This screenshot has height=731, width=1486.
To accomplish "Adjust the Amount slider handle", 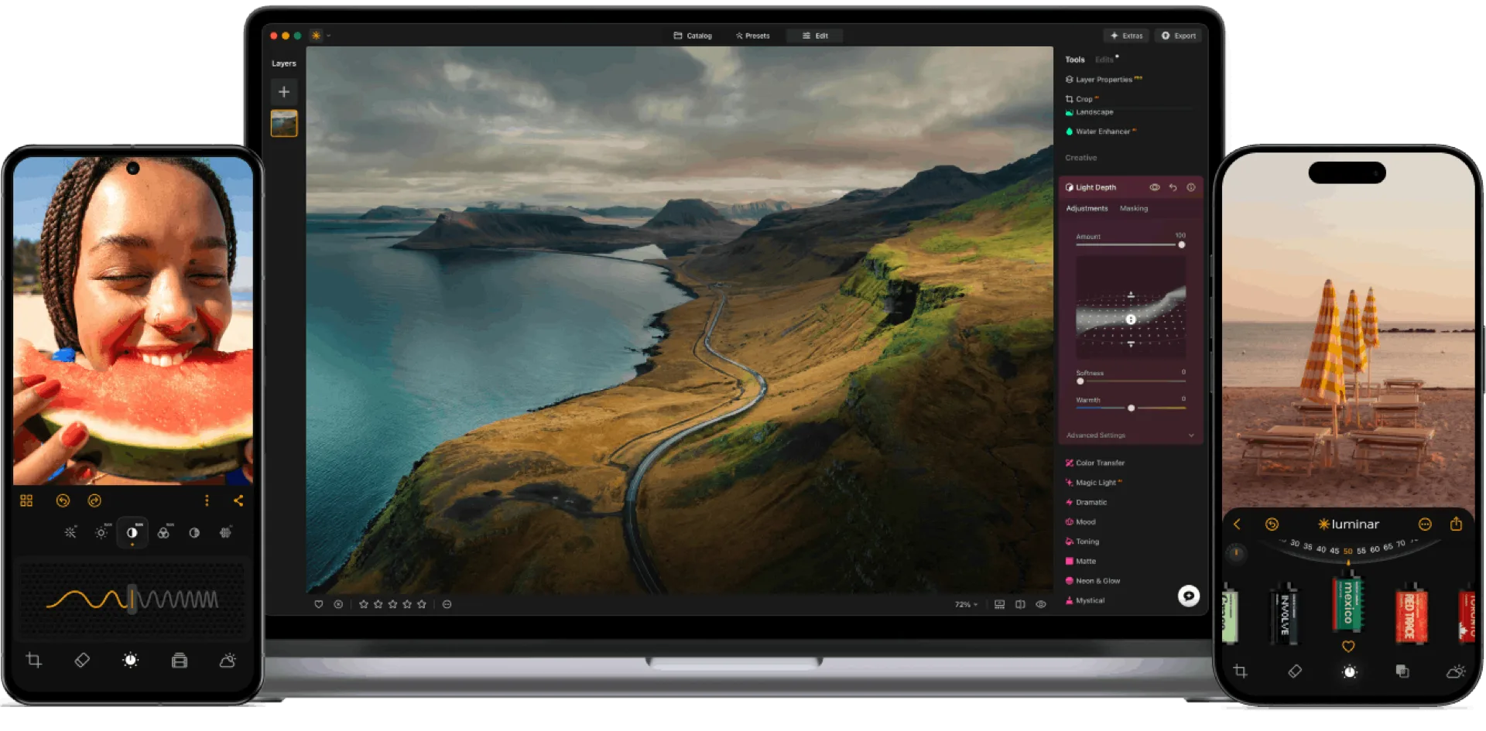I will 1182,245.
